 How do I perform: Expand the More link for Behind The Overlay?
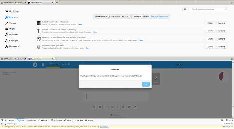(x=80, y=24)
